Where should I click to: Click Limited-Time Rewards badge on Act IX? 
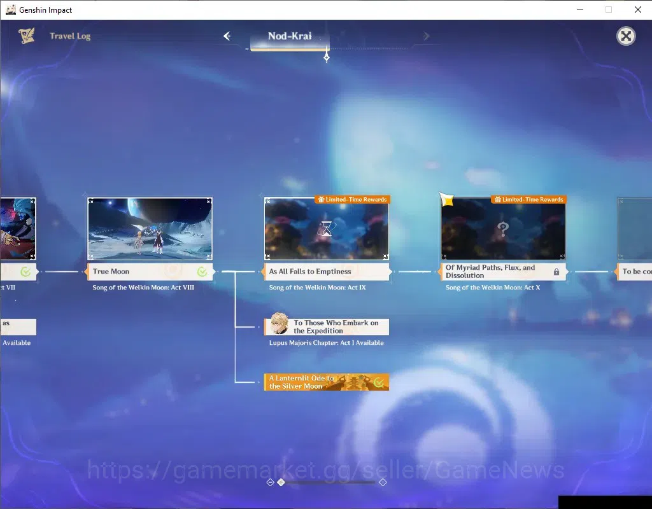[x=352, y=199]
